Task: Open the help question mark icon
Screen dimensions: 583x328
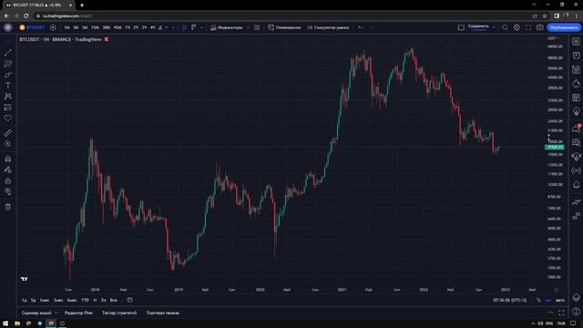Action: [x=576, y=312]
